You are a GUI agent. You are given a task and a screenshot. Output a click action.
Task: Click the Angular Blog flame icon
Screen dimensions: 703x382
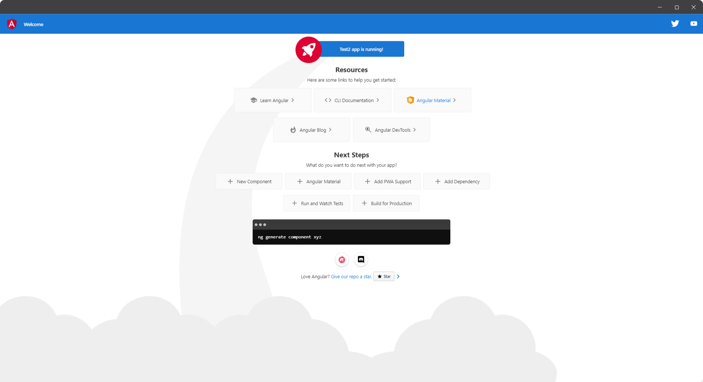[x=293, y=130]
